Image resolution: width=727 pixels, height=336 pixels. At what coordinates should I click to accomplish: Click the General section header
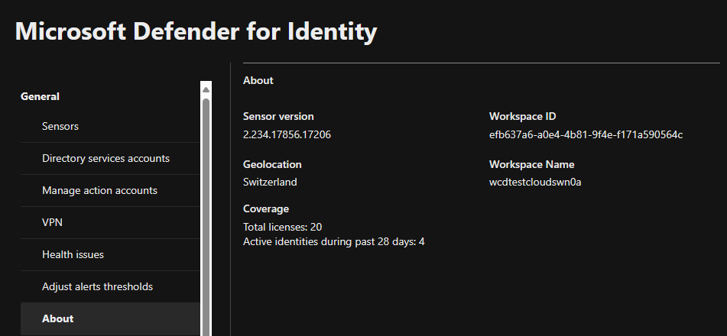click(x=40, y=96)
